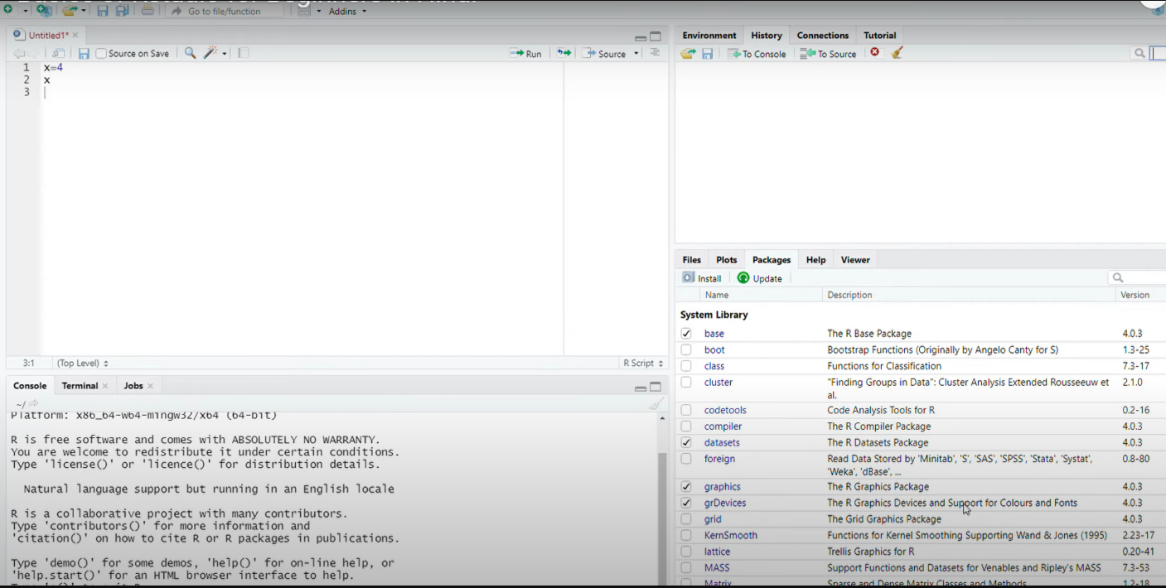Save current document from main toolbar
This screenshot has width=1166, height=588.
point(102,12)
